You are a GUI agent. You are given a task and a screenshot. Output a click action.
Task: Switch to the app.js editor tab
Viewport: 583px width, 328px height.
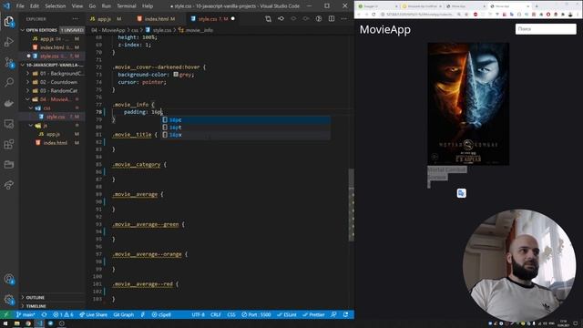tap(106, 18)
